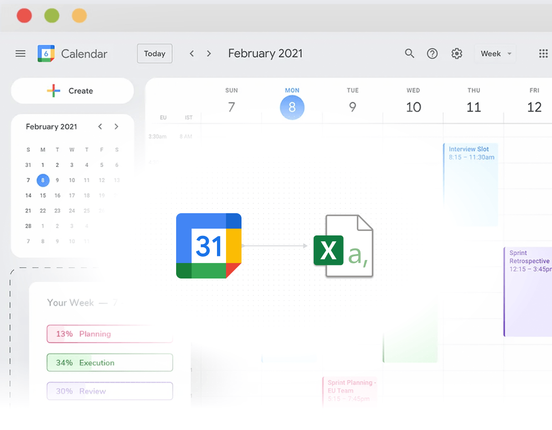Click the large Calendar 31 icon
Screen dimensions: 552x430
(208, 245)
